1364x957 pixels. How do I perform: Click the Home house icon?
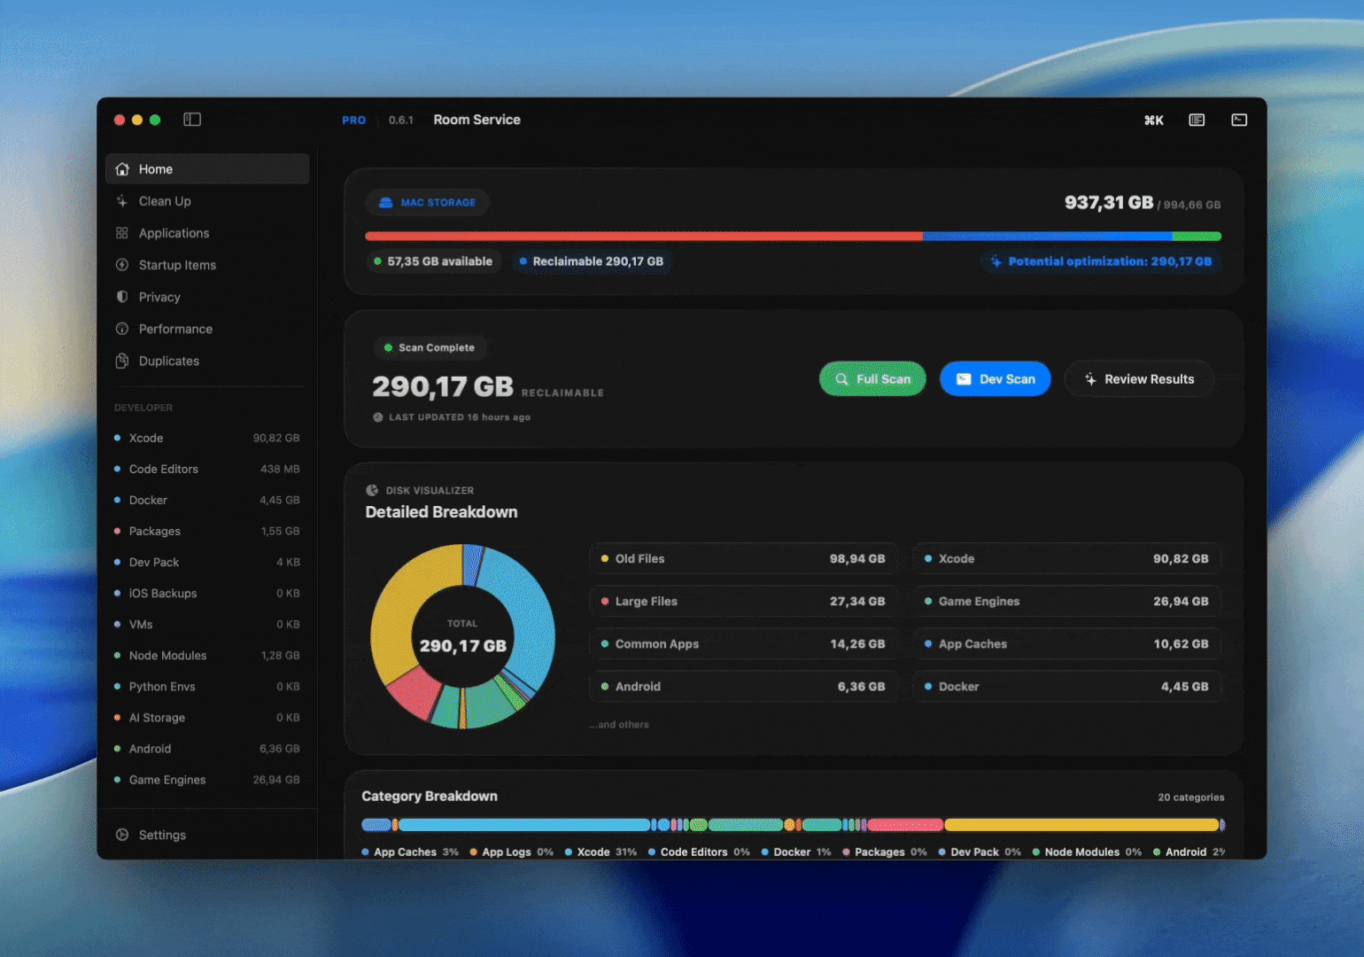pos(122,169)
